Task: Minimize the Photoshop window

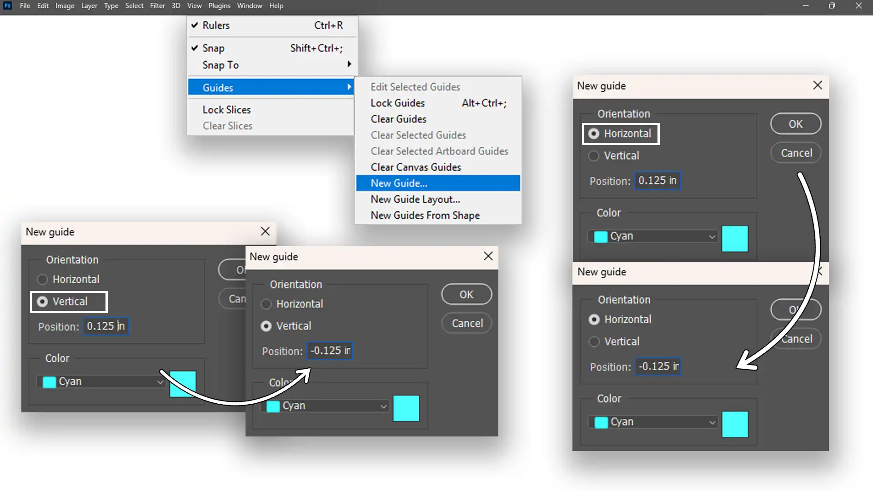Action: pyautogui.click(x=806, y=6)
